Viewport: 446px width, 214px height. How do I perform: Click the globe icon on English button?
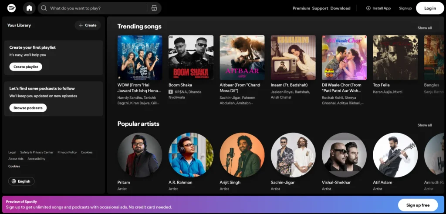click(14, 181)
